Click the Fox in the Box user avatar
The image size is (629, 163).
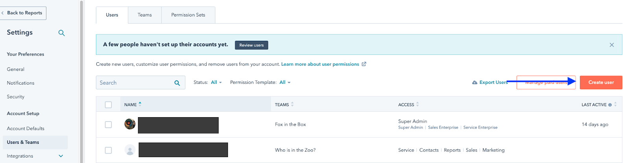130,124
